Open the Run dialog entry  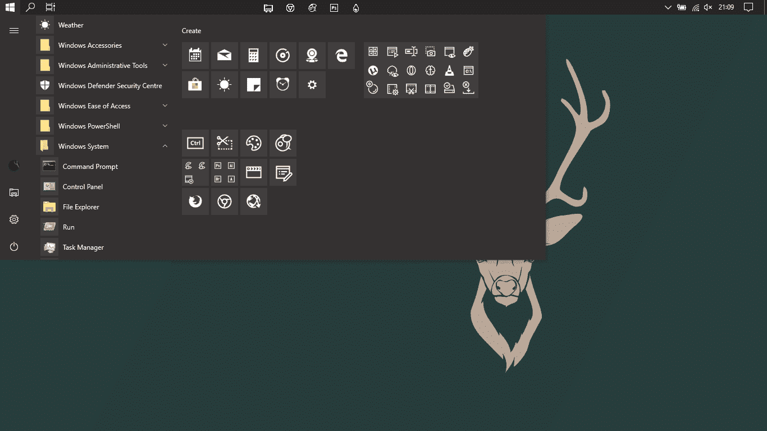tap(104, 227)
